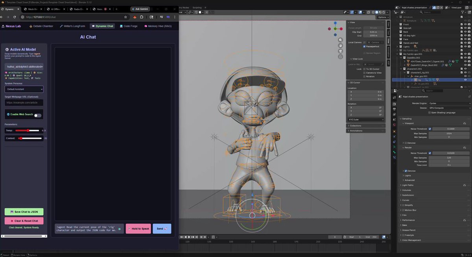Bookmark page with the star icon

coord(125,17)
